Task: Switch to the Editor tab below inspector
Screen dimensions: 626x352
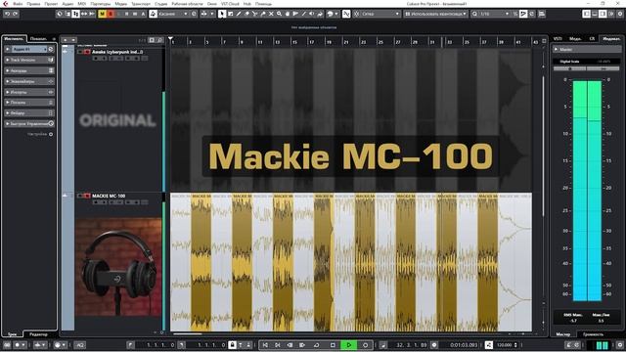Action: 39,334
